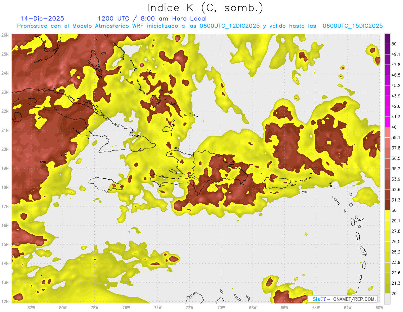Click the 37.8 color scale label

396,148
